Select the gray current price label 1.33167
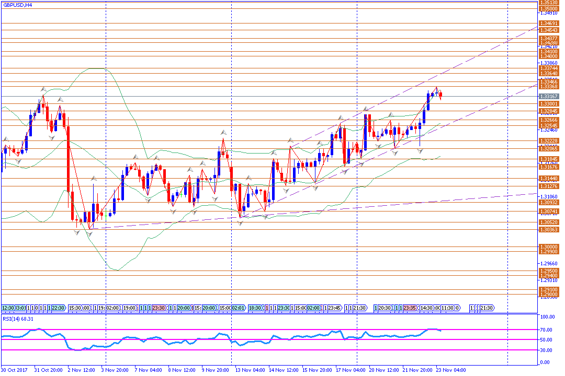 [548, 96]
